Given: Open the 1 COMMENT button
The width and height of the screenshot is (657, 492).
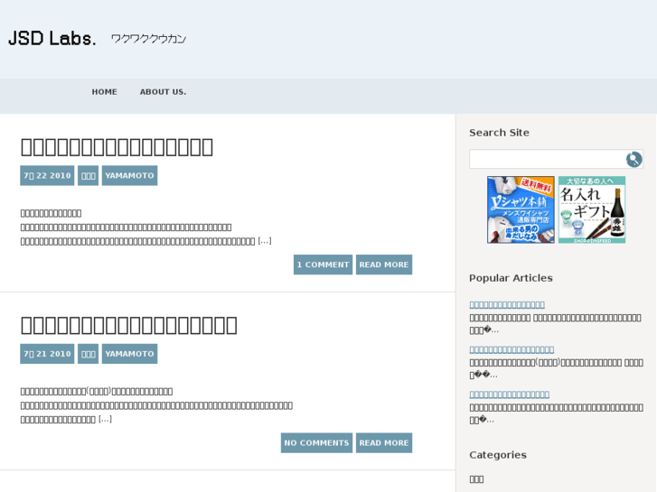Looking at the screenshot, I should tap(323, 265).
